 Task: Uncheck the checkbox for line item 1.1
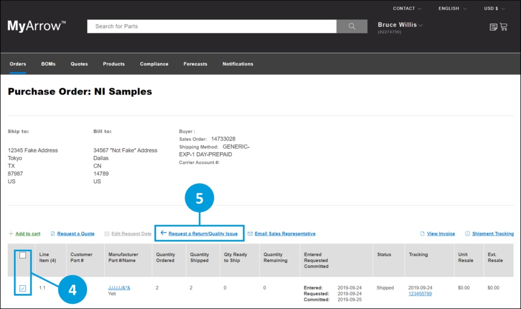tap(22, 288)
